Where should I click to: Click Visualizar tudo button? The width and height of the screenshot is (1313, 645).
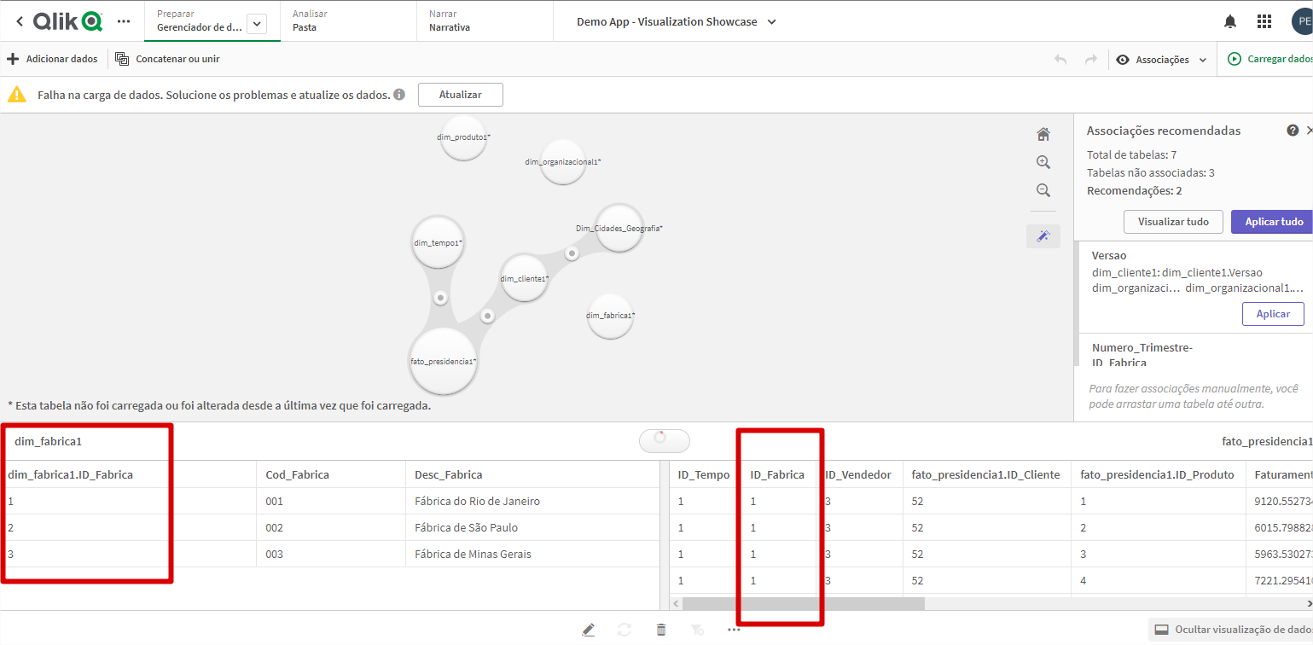tap(1173, 222)
